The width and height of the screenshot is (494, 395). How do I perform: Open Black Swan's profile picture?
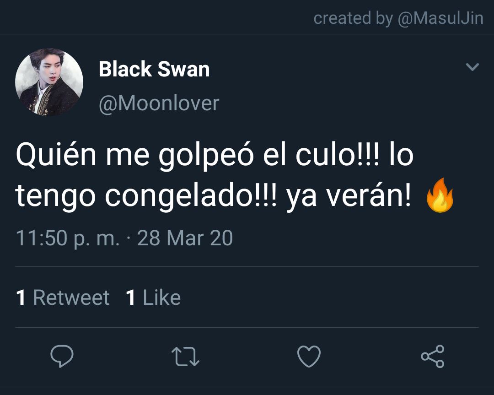pos(49,82)
